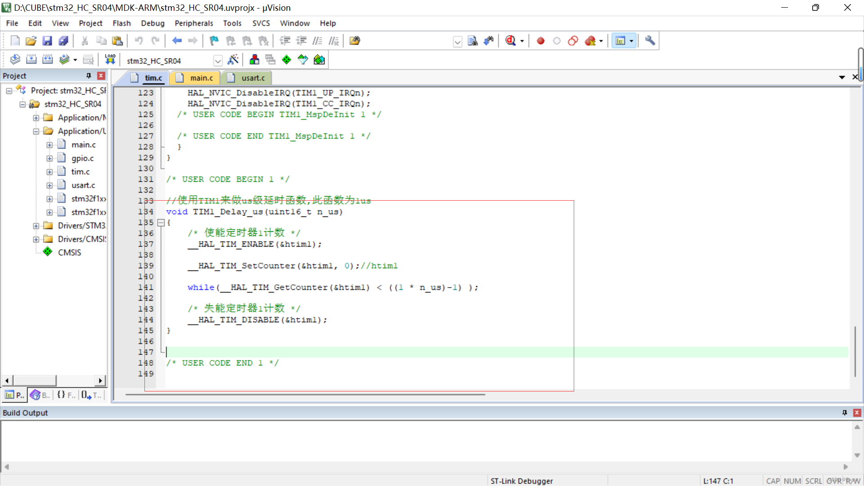Viewport: 864px width, 486px height.
Task: Toggle pin on the Project panel
Action: click(x=89, y=76)
